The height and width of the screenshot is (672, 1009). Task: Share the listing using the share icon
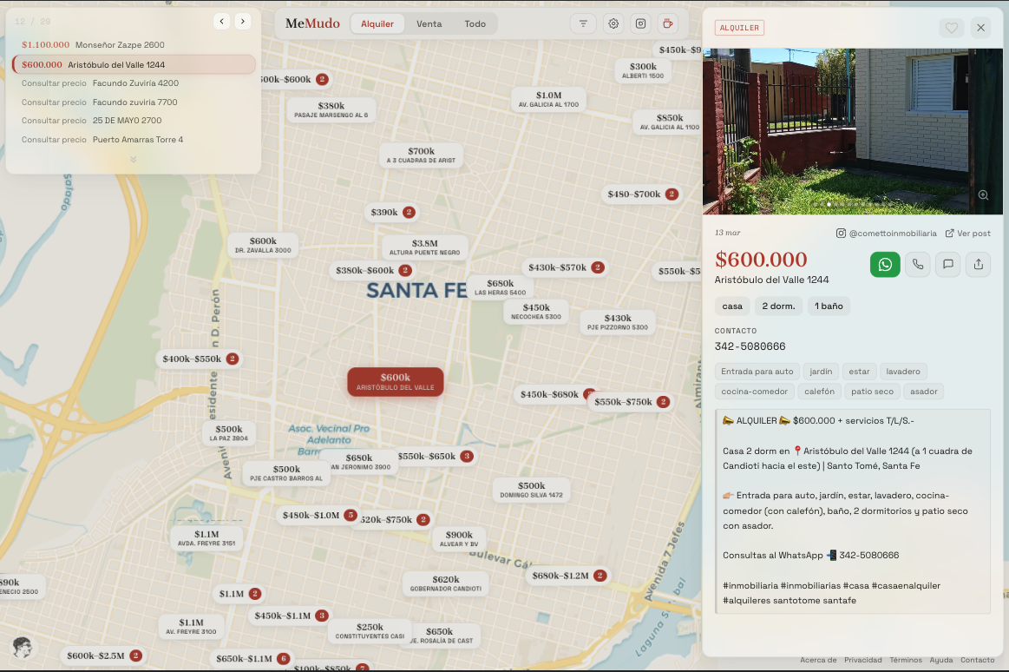tap(978, 264)
